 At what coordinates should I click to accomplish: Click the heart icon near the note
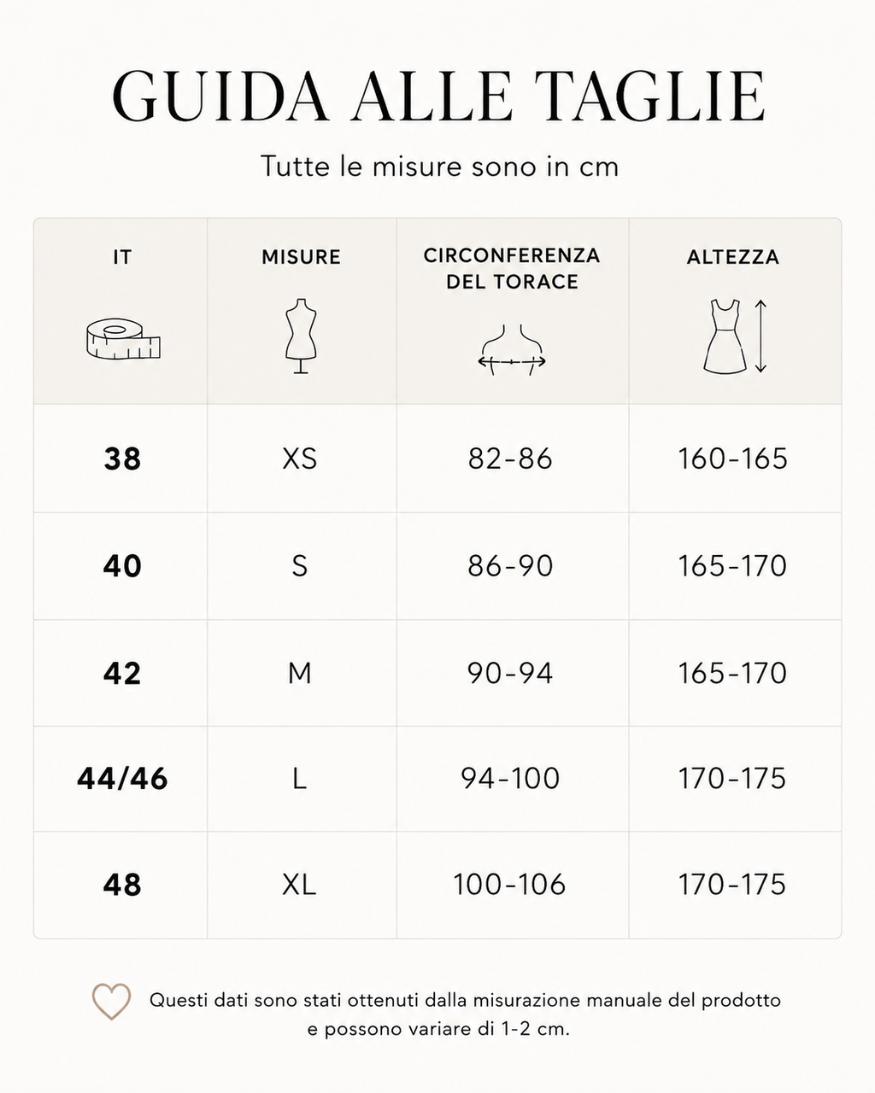point(111,1002)
